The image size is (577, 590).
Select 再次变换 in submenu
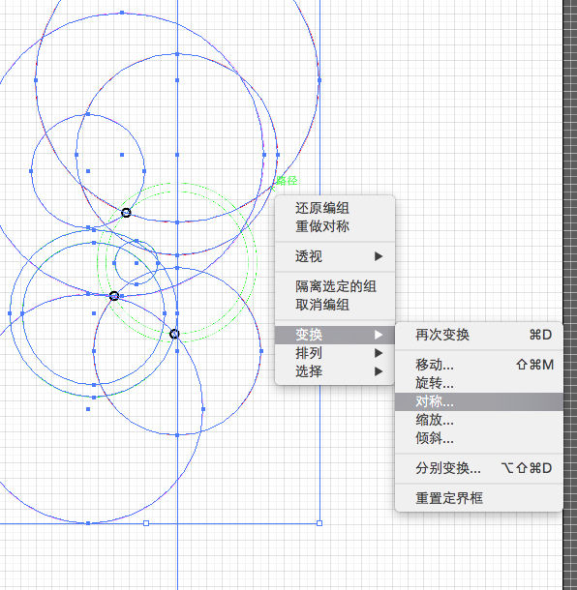point(479,335)
